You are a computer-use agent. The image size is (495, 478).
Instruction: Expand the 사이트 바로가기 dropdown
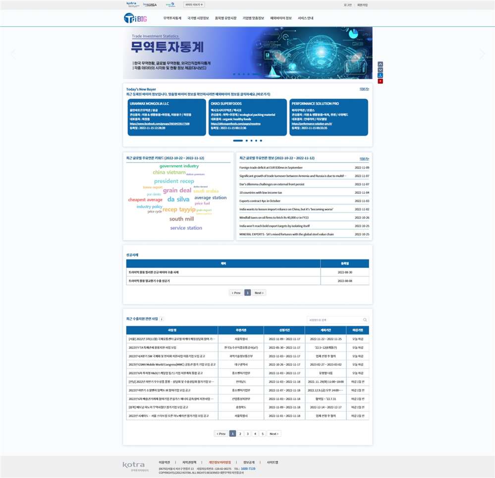tap(194, 4)
